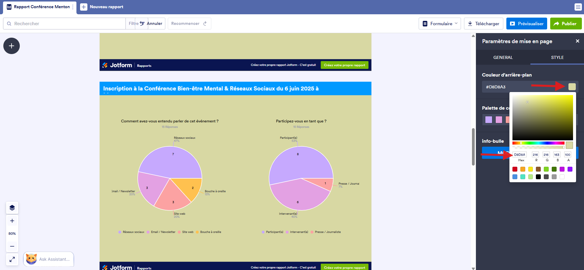
Task: Pick the turquoise preset color swatch
Action: tap(523, 177)
